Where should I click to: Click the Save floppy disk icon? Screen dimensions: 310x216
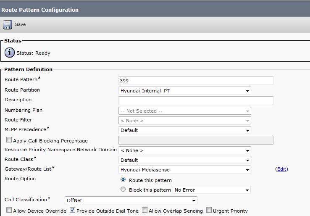8,24
